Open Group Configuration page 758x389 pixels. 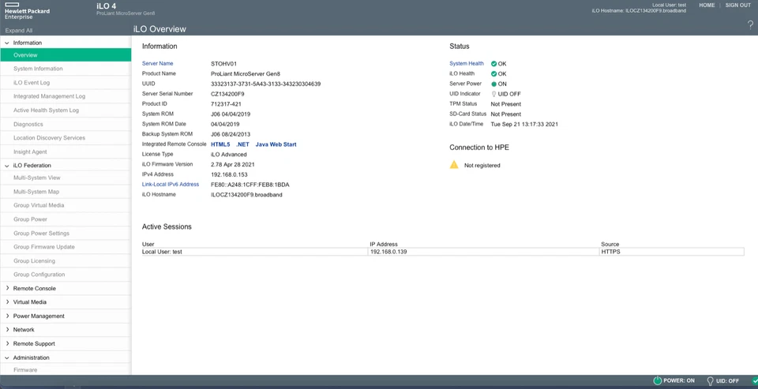[39, 275]
